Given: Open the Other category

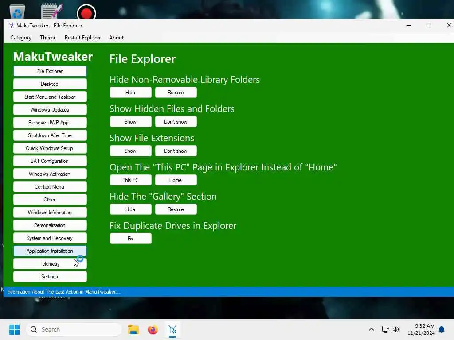Looking at the screenshot, I should 50,200.
